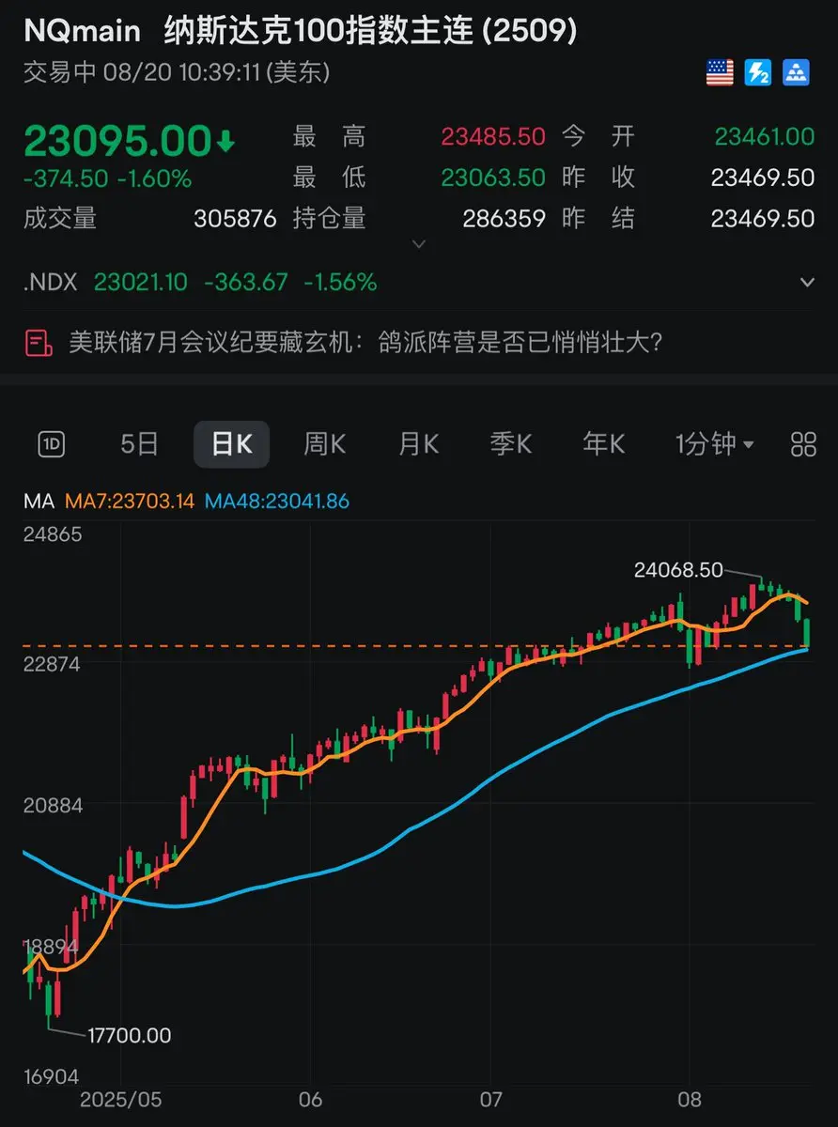Tap the .NDX price 23021.10
The image size is (838, 1127).
pos(141,282)
